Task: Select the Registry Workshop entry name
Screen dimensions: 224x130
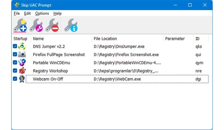Action: [x=50, y=71]
